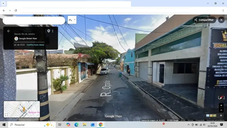Zoom in with the plus button
Viewport: 227px width, 128px height.
click(x=221, y=105)
